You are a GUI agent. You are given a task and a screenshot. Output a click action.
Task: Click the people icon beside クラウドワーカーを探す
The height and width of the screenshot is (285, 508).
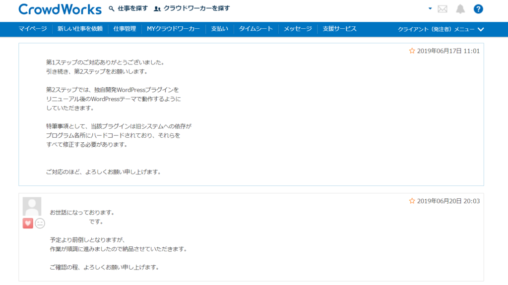pos(158,9)
